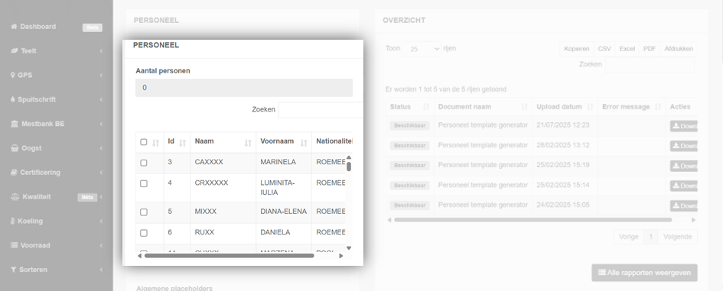Screen dimensions: 723x291
Task: Click the Personeel table scroll left arrow
Action: 140,256
